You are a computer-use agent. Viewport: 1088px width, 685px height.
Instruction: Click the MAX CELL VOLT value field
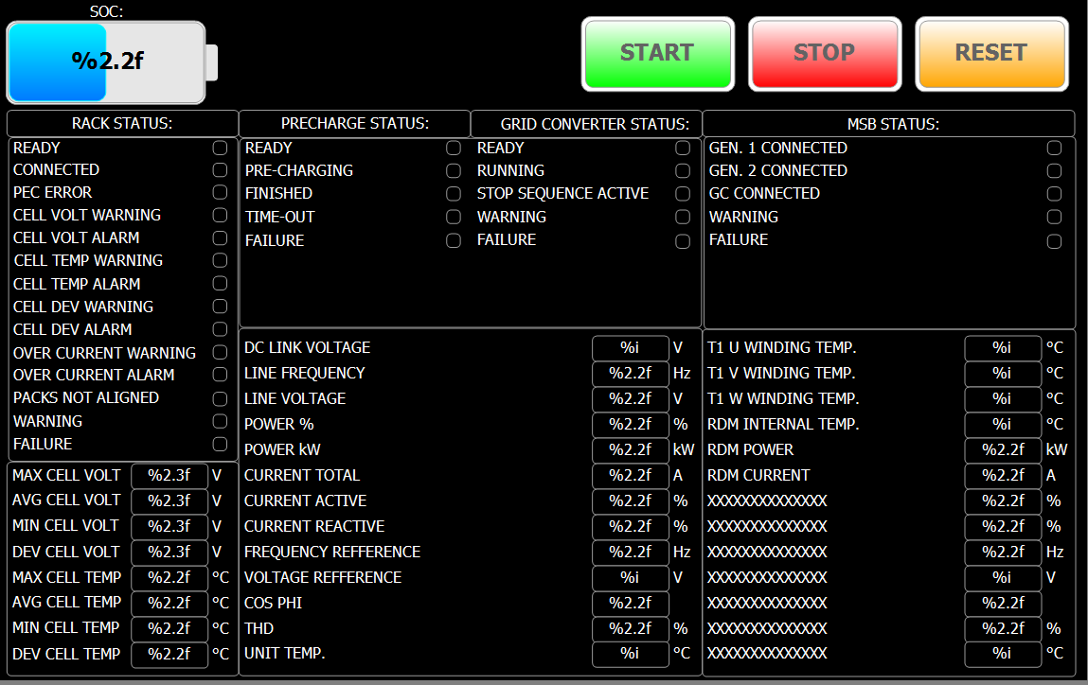tap(169, 475)
